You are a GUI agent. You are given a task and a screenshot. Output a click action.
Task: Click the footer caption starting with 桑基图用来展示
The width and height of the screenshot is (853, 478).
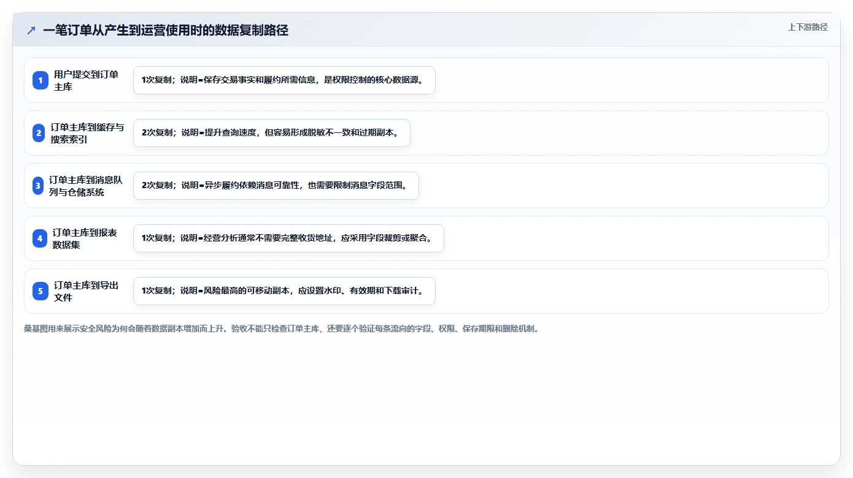click(281, 328)
